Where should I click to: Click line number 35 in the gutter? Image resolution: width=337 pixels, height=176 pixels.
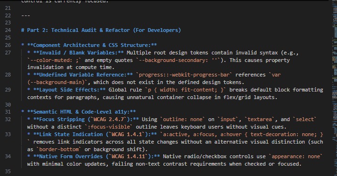coord(8,171)
